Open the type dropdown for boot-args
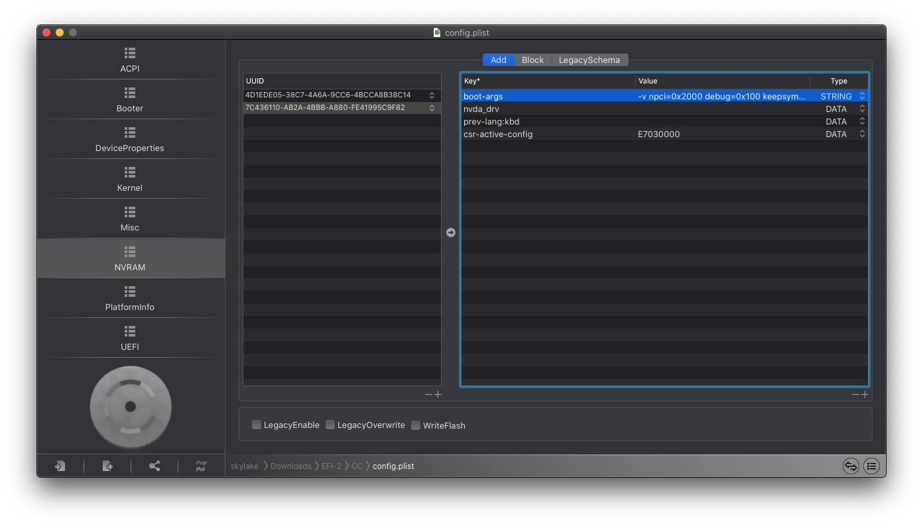Viewport: 923px width, 526px height. coord(862,97)
